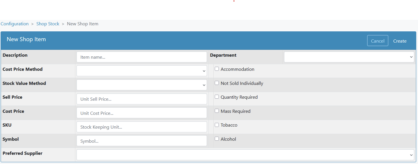418x164 pixels.
Task: Click the Cost Price Method label
Action: coord(23,69)
